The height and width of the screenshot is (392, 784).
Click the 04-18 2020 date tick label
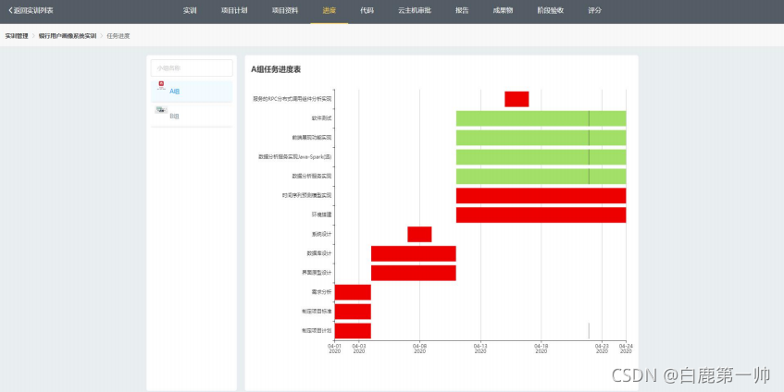click(x=541, y=348)
